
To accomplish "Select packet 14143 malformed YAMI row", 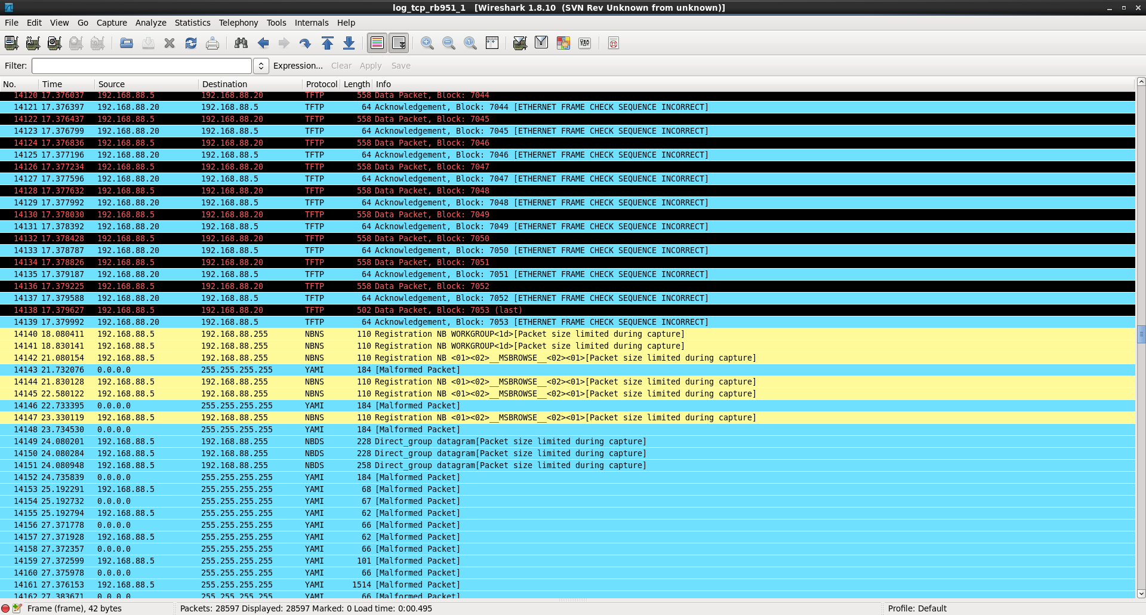I will coord(567,370).
